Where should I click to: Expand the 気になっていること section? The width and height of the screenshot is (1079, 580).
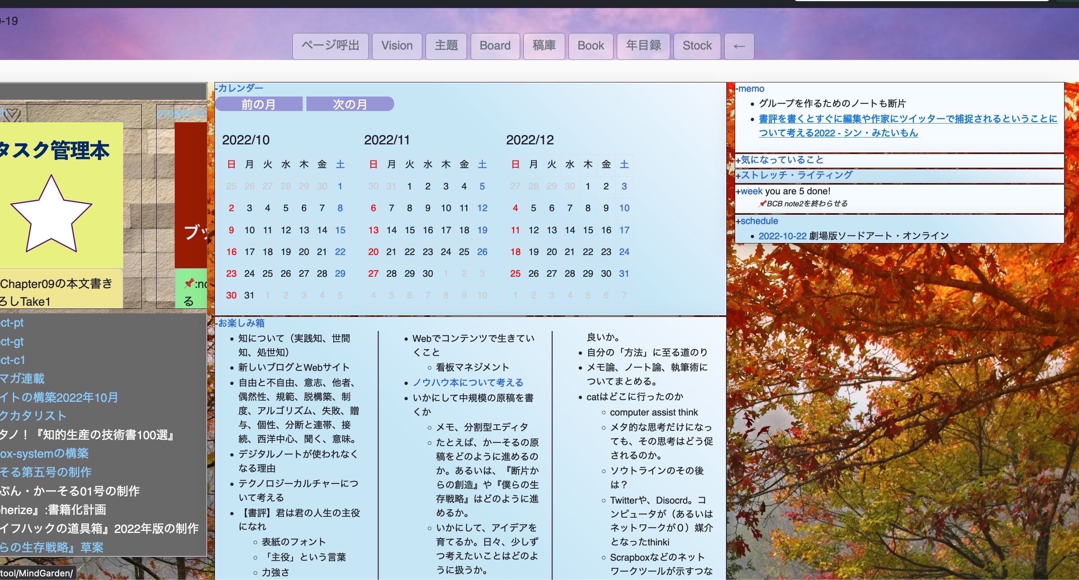(x=781, y=160)
